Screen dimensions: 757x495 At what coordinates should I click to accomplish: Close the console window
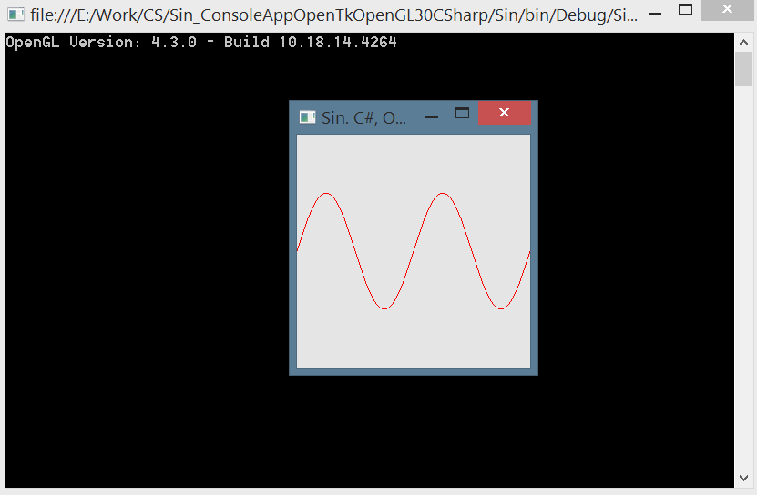[727, 9]
